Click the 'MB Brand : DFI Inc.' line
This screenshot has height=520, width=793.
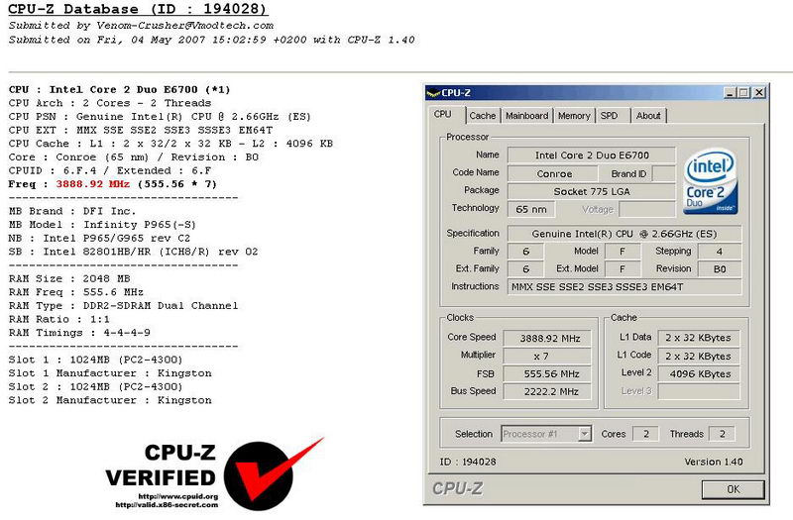72,211
